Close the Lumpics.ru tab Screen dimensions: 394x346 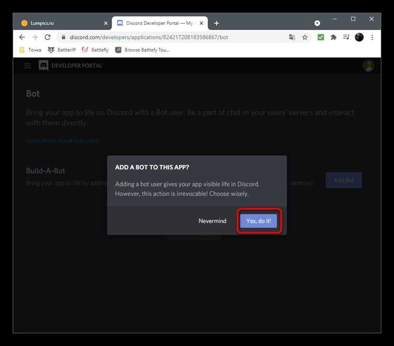(x=106, y=23)
